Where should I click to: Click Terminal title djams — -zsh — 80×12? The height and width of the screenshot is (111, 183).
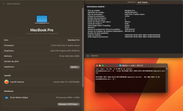pyautogui.click(x=133, y=66)
